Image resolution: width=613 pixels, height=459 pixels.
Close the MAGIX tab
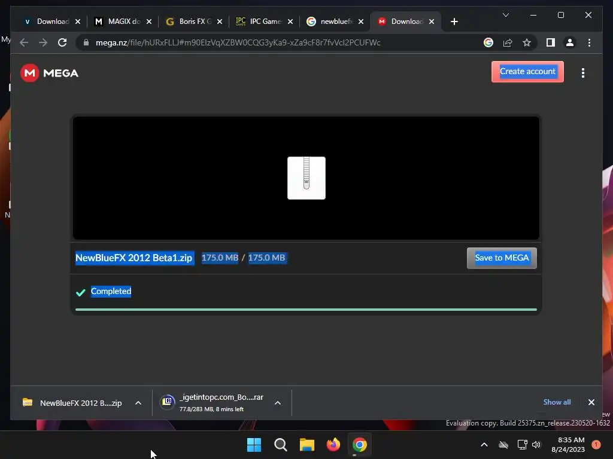click(x=149, y=22)
